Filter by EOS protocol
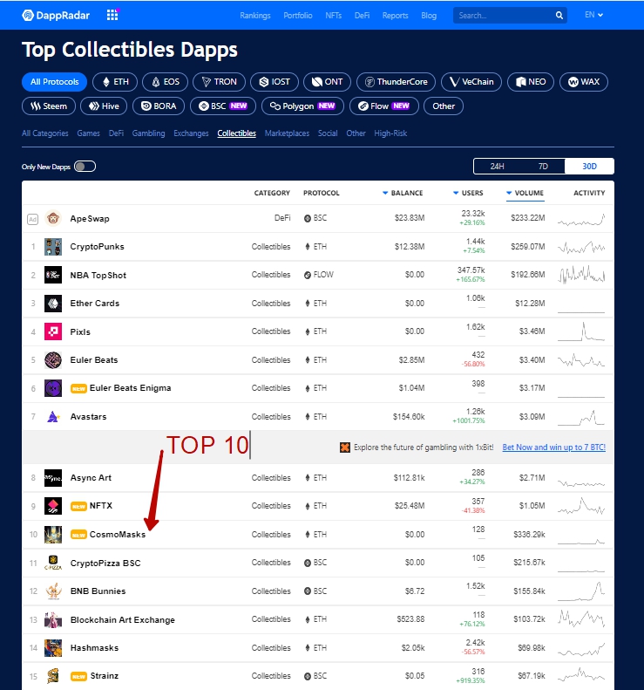Screen dimensions: 644x690 click(x=166, y=82)
